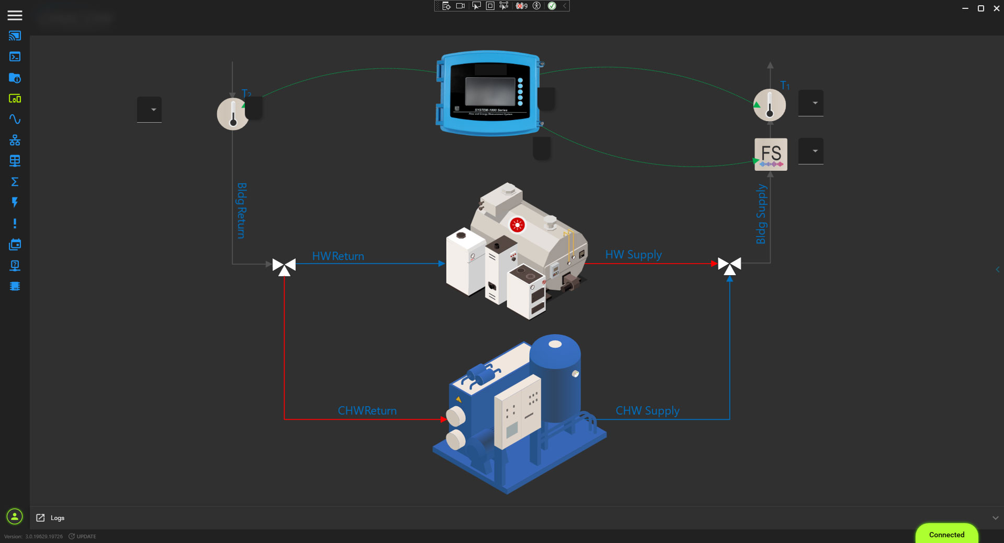
Task: Click the cast/connection icon in sidebar
Action: coord(15,36)
